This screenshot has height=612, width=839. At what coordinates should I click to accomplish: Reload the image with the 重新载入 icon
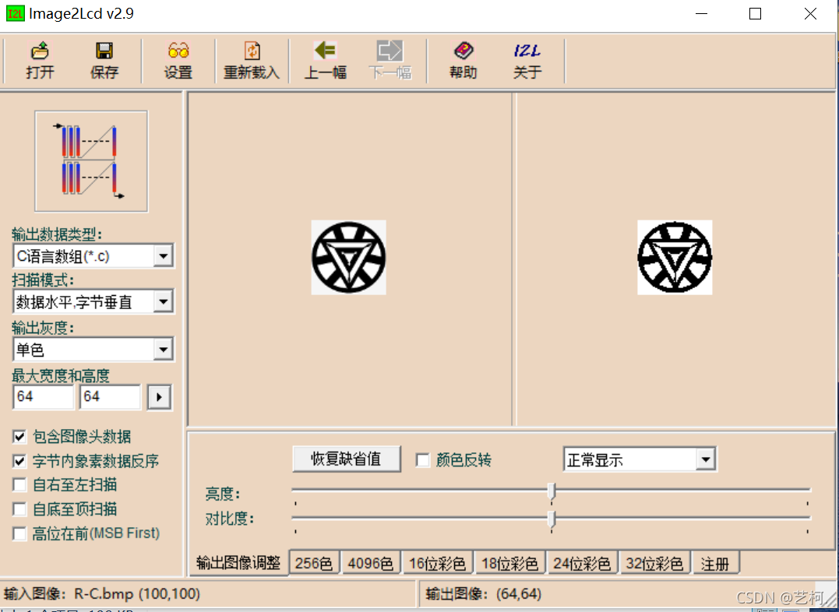[252, 61]
